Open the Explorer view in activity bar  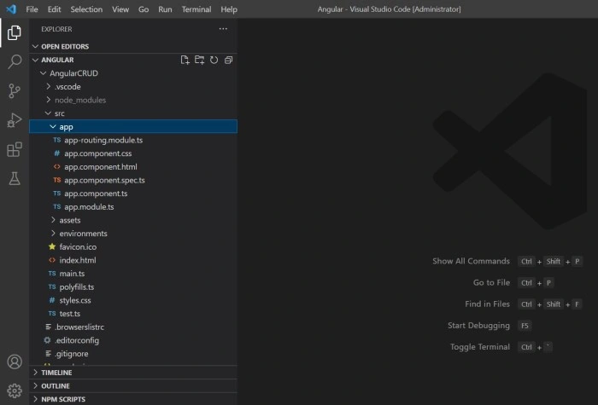15,32
